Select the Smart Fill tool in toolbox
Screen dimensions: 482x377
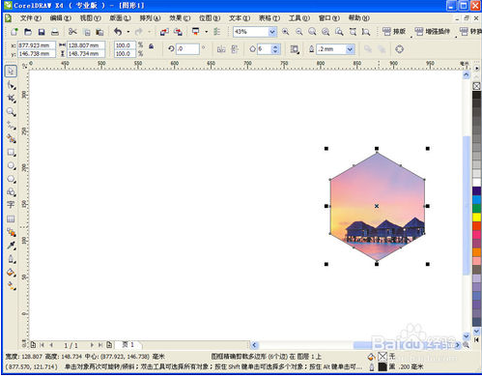point(12,138)
